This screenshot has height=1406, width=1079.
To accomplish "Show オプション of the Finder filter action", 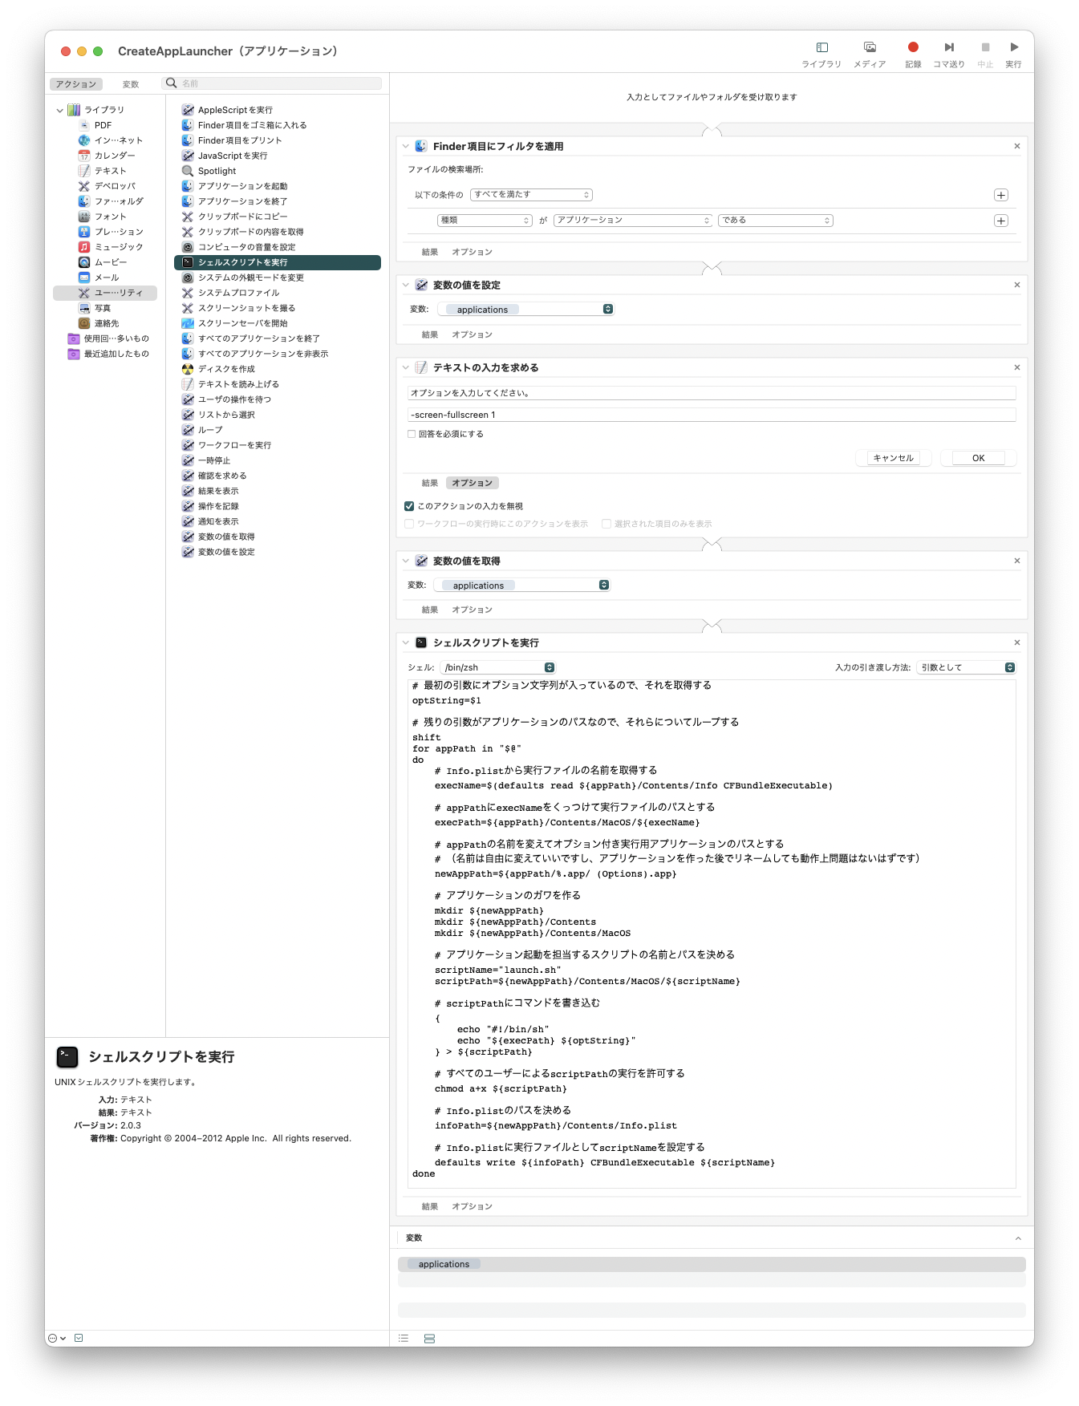I will pos(472,252).
